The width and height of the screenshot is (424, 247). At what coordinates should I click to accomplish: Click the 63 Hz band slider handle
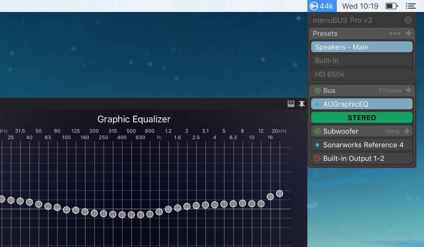[x=48, y=206]
